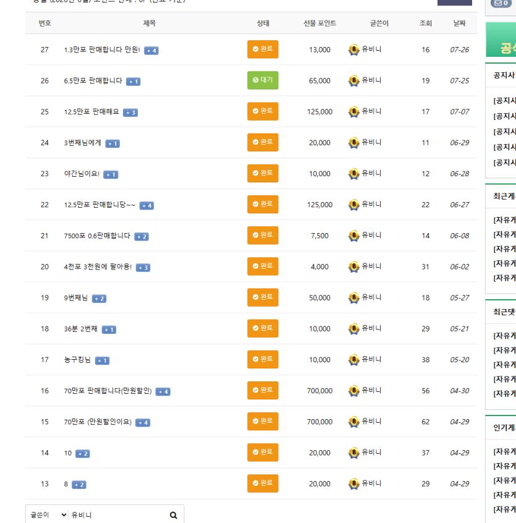Open post "4천포 3천원에 팔아용!"
Image resolution: width=516 pixels, height=523 pixels.
(98, 267)
